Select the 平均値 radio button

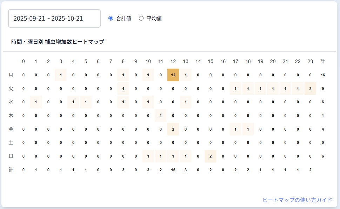[141, 18]
